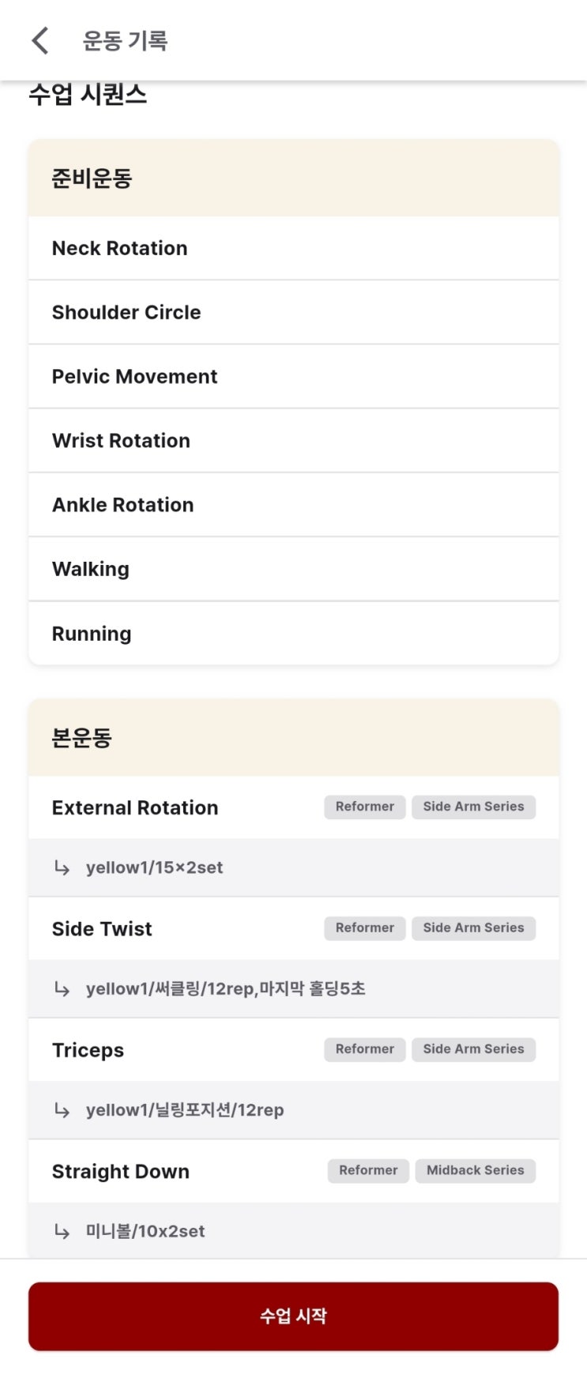Select the Side Twist exercise
The image size is (587, 1385).
(x=102, y=928)
